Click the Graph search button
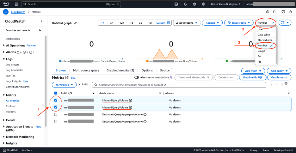The image size is (296, 153). point(279,77)
